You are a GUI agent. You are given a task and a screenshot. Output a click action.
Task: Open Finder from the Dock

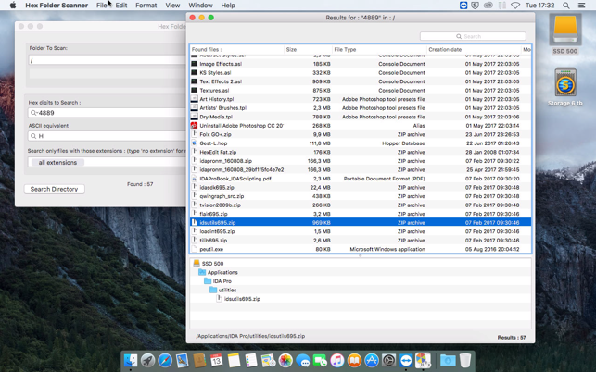click(131, 360)
